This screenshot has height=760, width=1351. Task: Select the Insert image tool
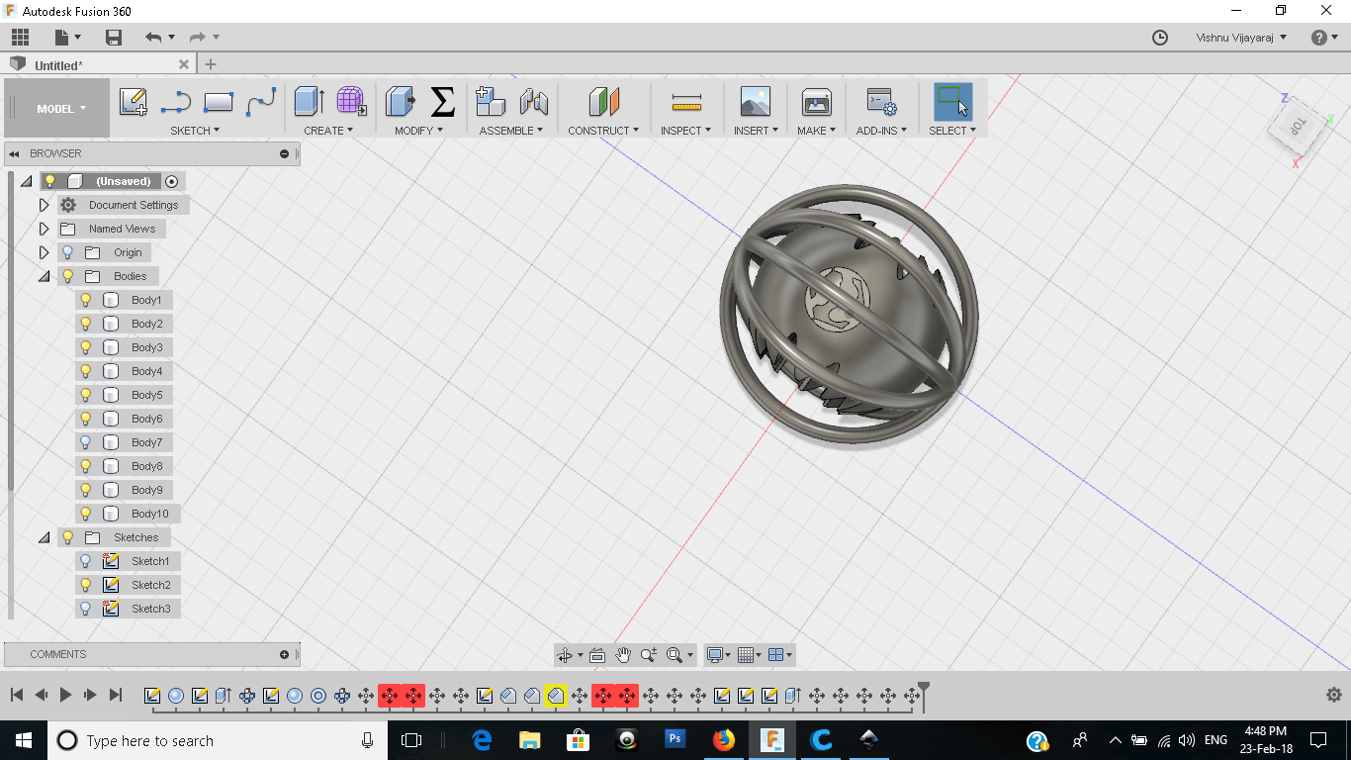755,101
